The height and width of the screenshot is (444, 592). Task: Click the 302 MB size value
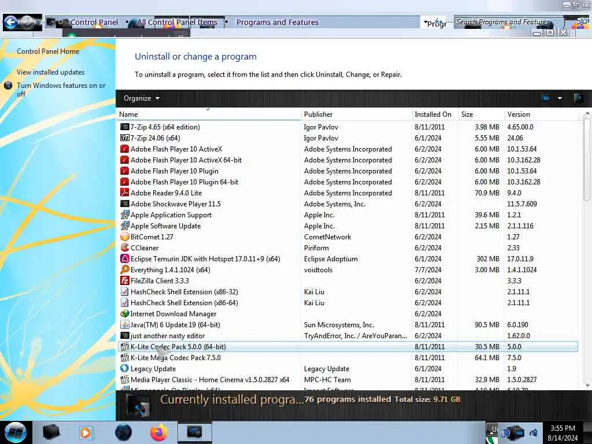point(487,258)
